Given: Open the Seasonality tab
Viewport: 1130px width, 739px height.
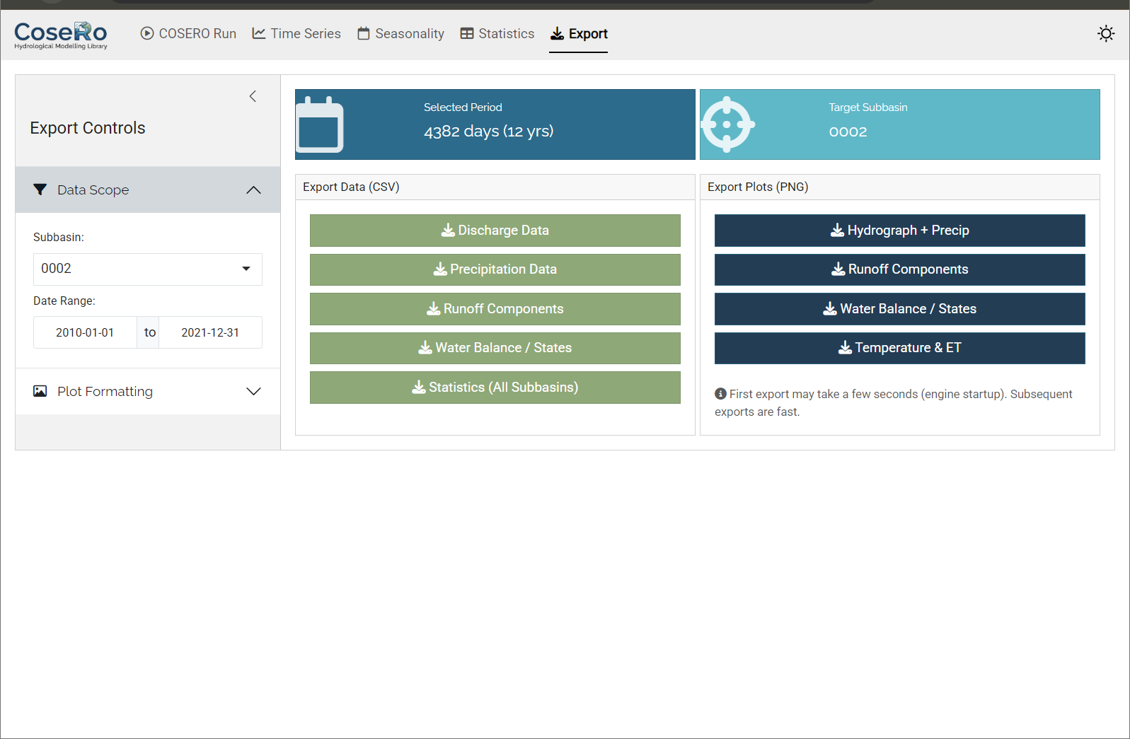Looking at the screenshot, I should coord(400,34).
